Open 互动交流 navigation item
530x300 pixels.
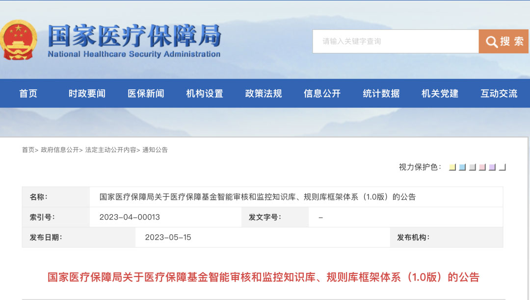coord(499,94)
